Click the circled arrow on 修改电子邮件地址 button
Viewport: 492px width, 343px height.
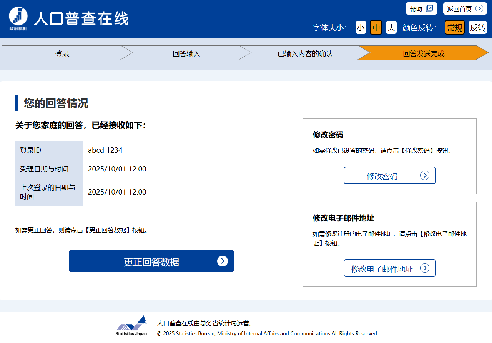[x=424, y=268]
